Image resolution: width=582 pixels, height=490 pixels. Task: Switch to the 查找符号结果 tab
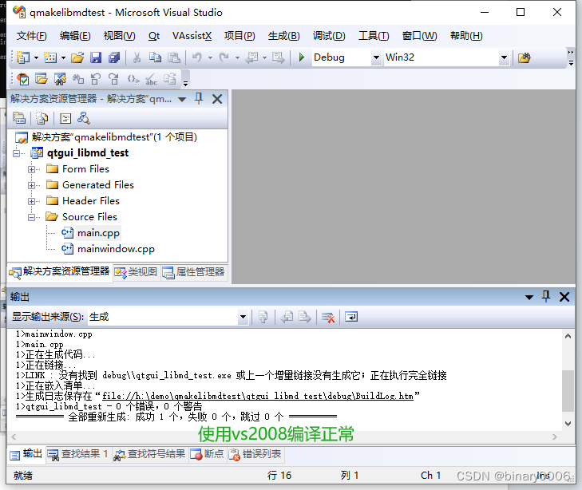149,454
